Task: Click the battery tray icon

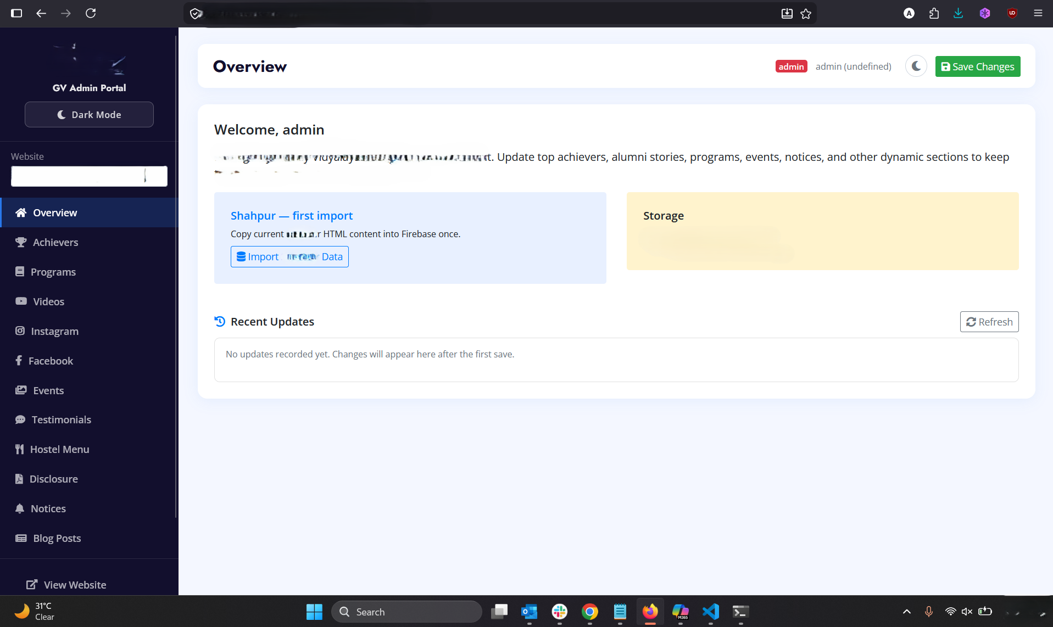Action: coord(985,611)
